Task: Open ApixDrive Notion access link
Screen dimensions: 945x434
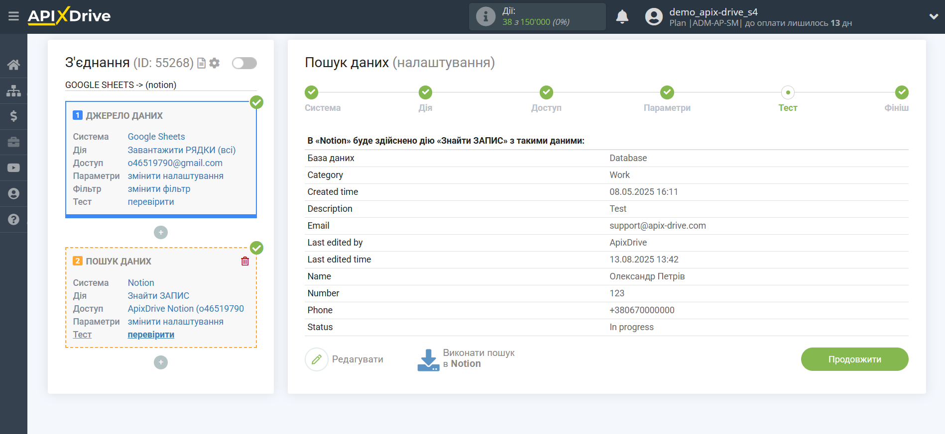Action: [186, 309]
